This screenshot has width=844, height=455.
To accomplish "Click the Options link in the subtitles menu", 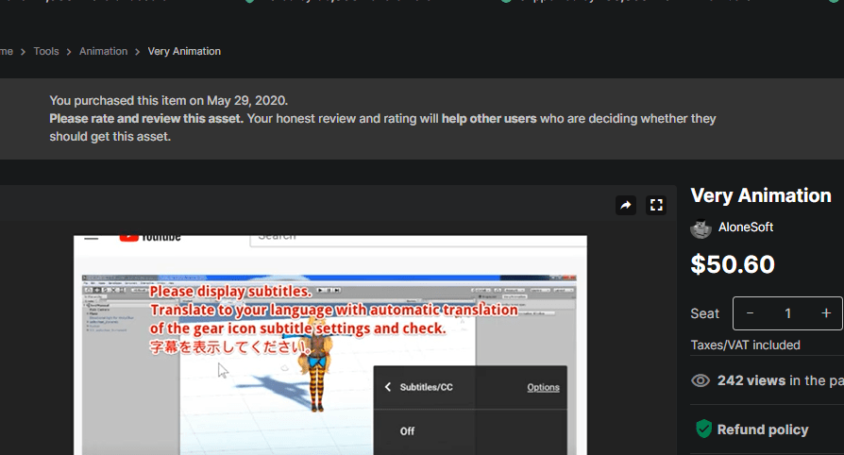I will click(x=543, y=387).
